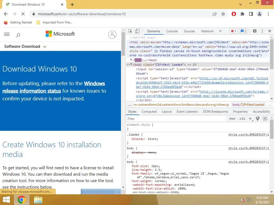Viewport: 274px width, 205px height.
Task: Toggle the .cls class editor button
Action: [242, 119]
